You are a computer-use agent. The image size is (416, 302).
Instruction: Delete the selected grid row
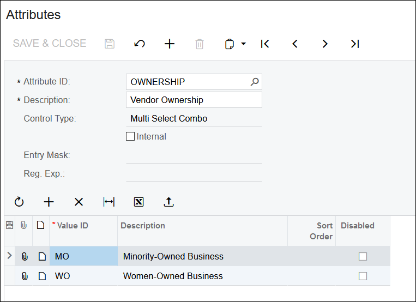point(79,202)
